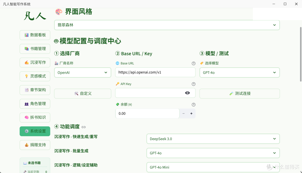Click the lightbulb icon in 灵感模式

[x=27, y=76]
